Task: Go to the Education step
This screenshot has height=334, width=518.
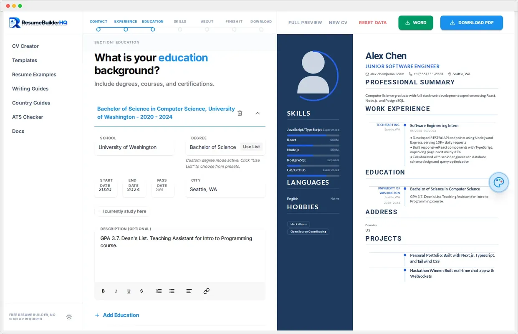Action: [153, 25]
